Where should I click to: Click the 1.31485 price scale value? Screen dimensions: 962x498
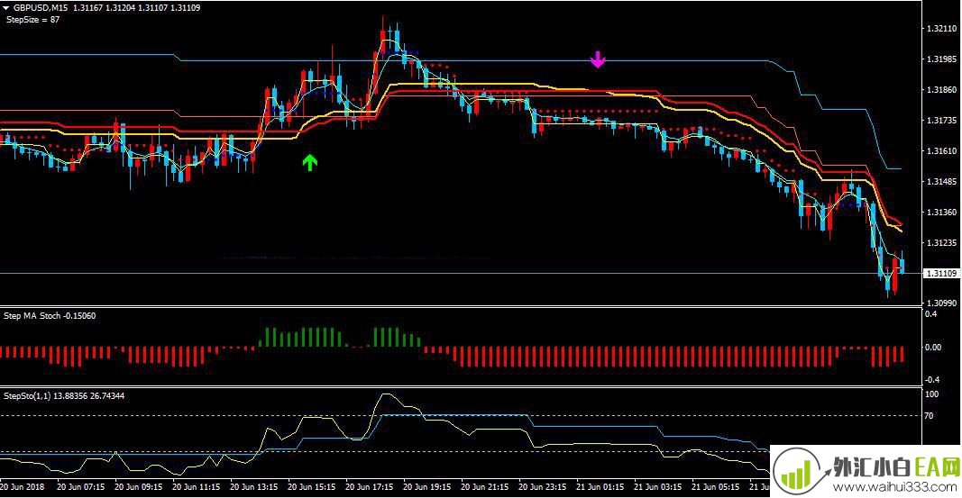click(941, 181)
